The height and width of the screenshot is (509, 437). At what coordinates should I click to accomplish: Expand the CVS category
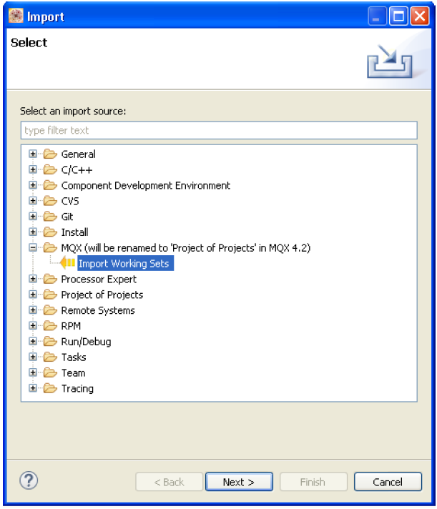[33, 202]
